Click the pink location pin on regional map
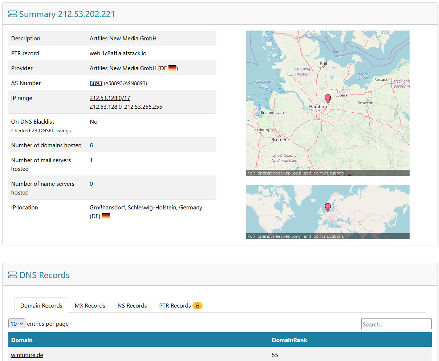439x361 pixels. tap(328, 99)
